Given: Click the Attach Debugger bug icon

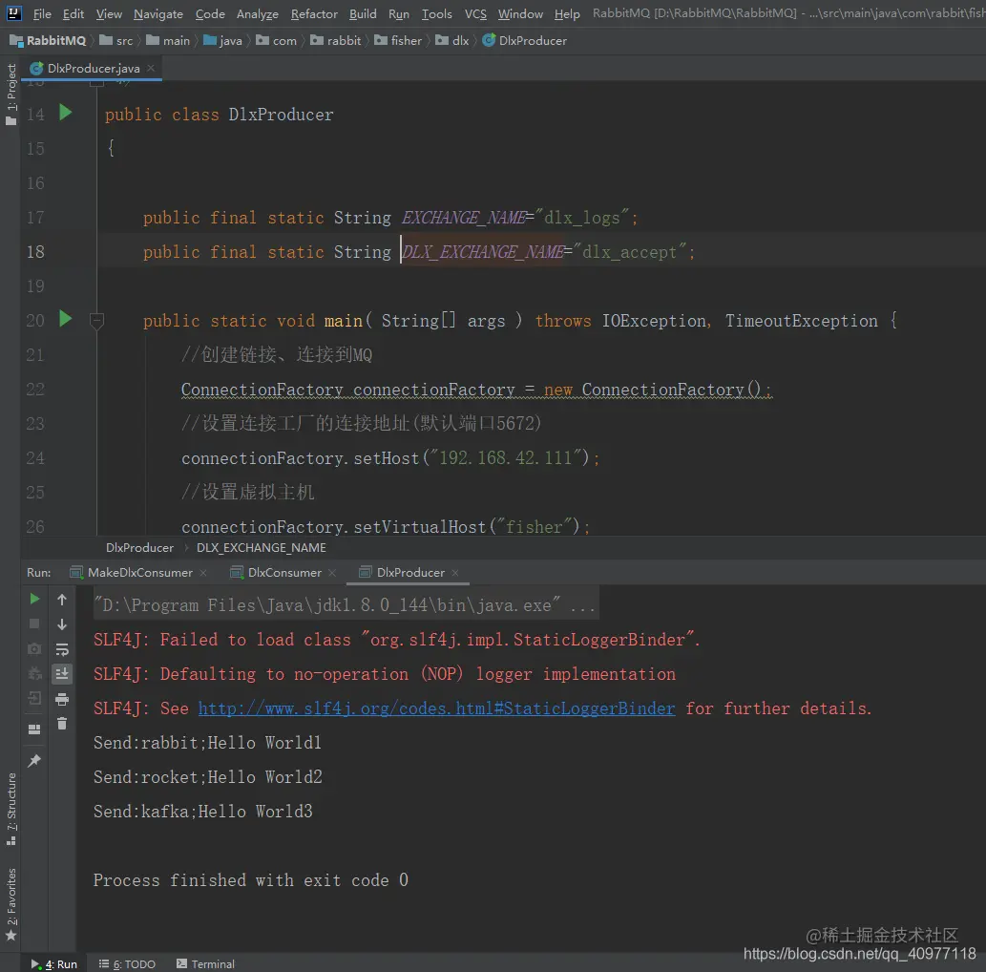Looking at the screenshot, I should coord(34,674).
